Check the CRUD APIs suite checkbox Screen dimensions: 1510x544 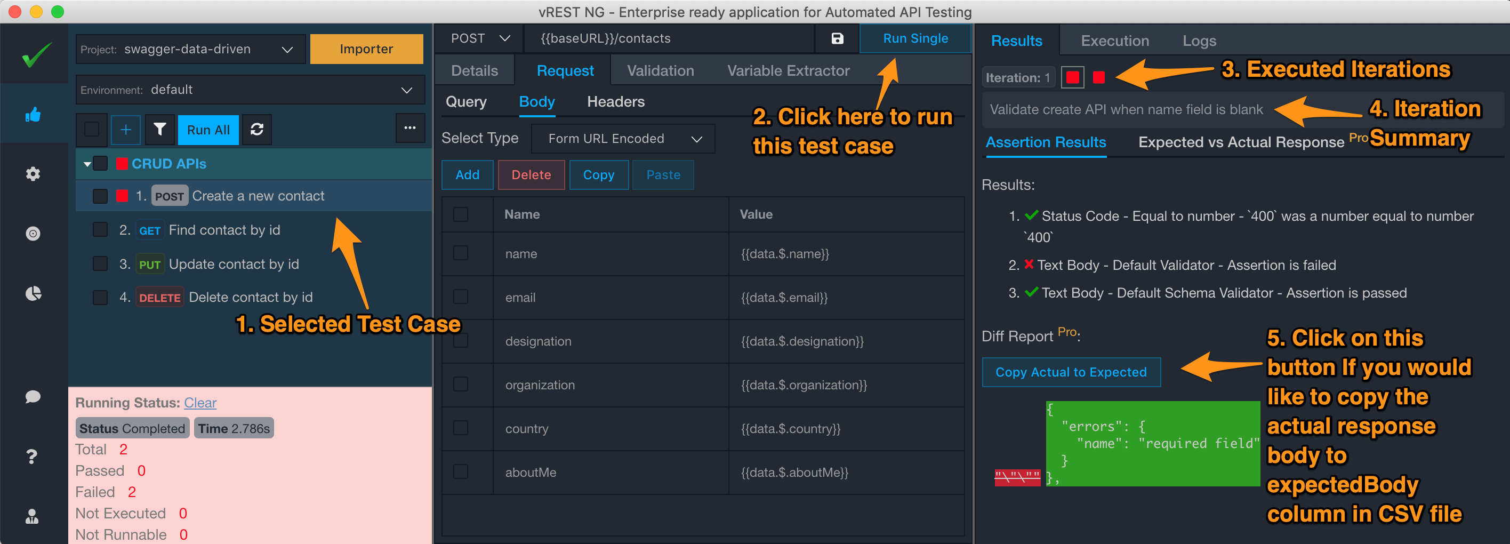100,164
